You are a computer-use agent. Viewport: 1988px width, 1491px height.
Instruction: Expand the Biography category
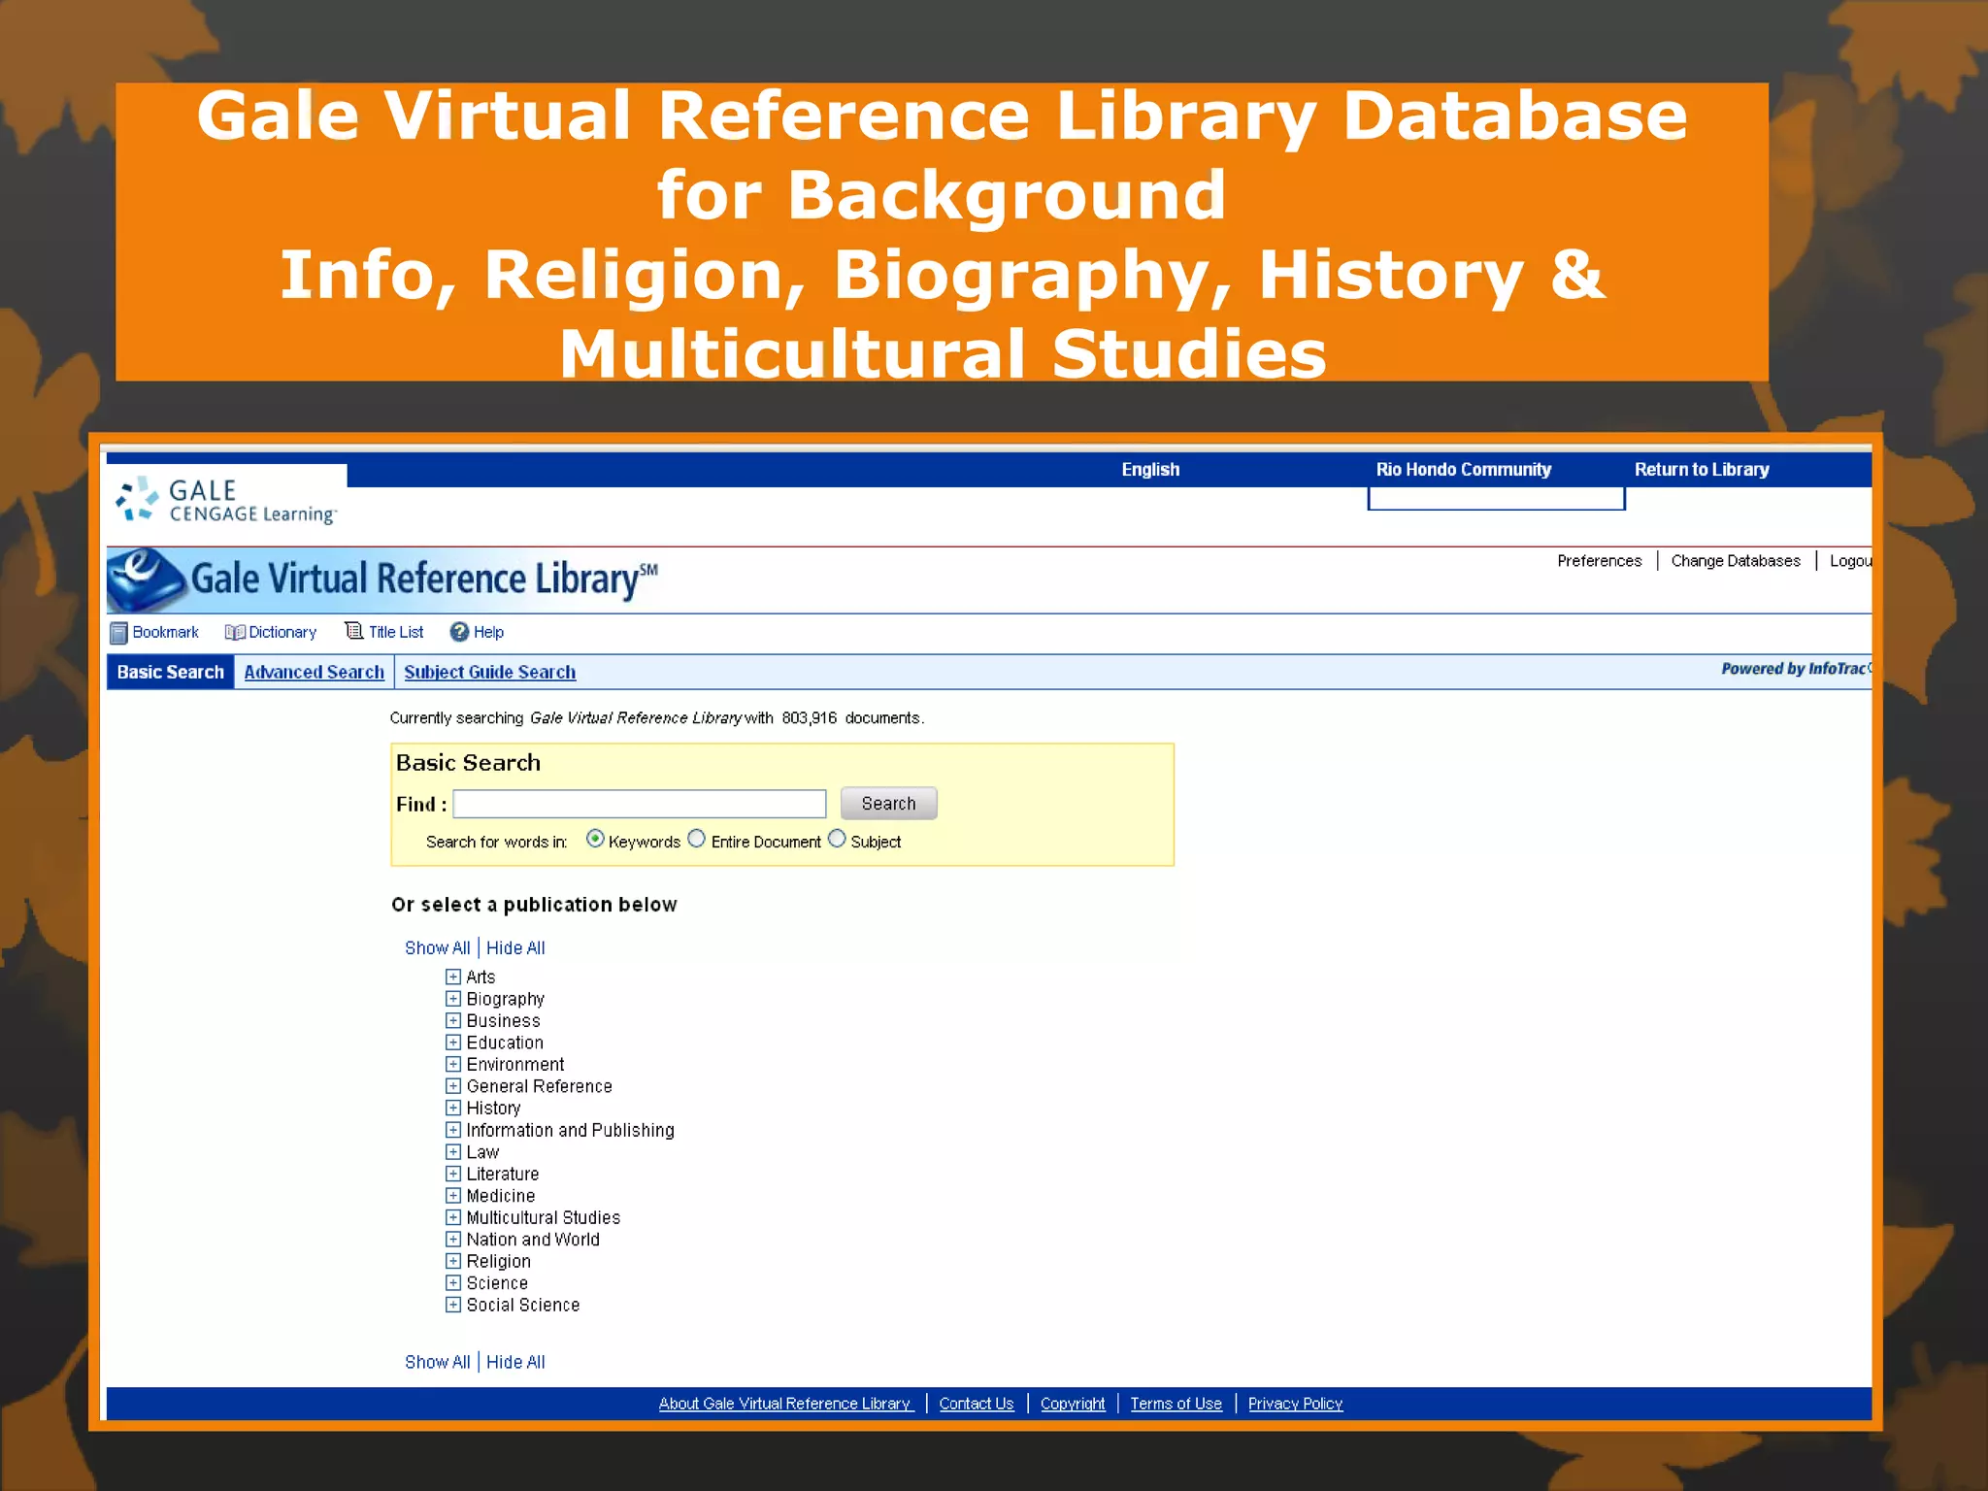[x=453, y=999]
